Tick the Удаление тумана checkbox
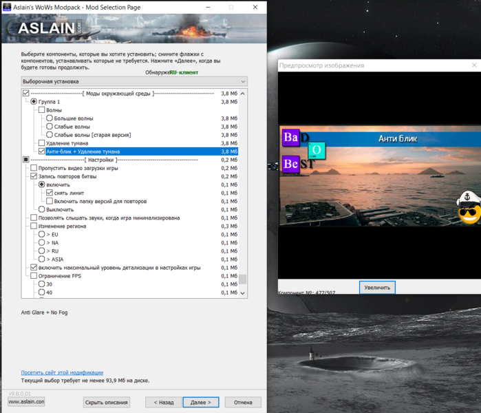This screenshot has height=413, width=481. point(42,143)
